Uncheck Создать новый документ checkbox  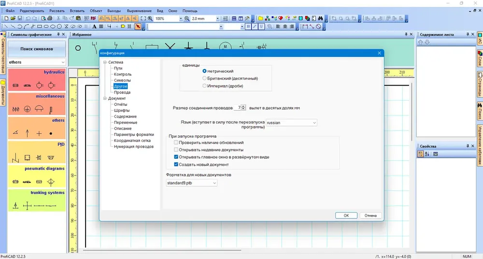[x=176, y=165]
